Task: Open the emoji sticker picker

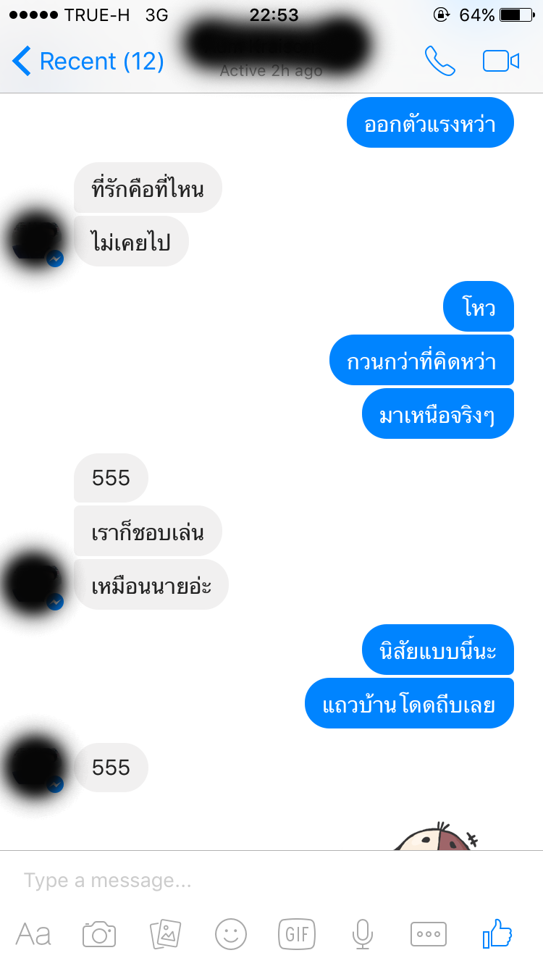Action: tap(231, 934)
